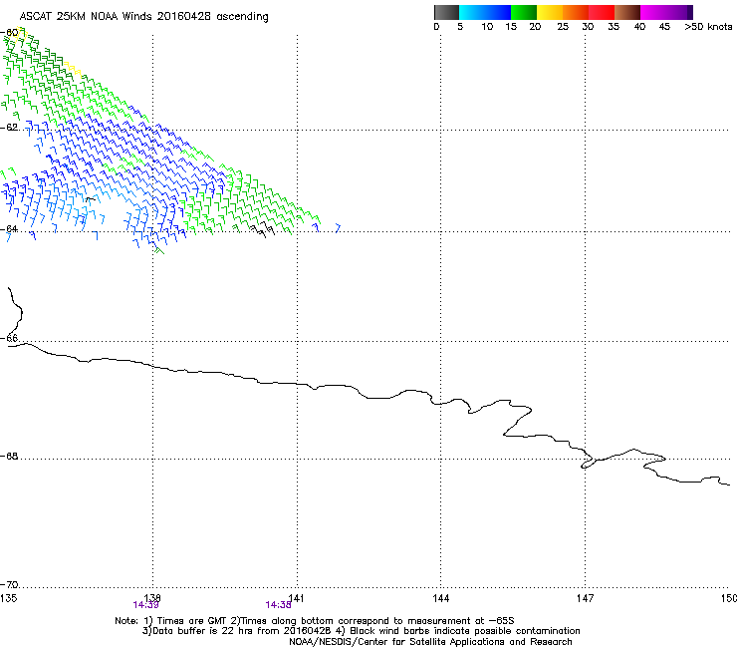Click the brown 35-40 knots legend color
The width and height of the screenshot is (737, 648).
pyautogui.click(x=627, y=12)
